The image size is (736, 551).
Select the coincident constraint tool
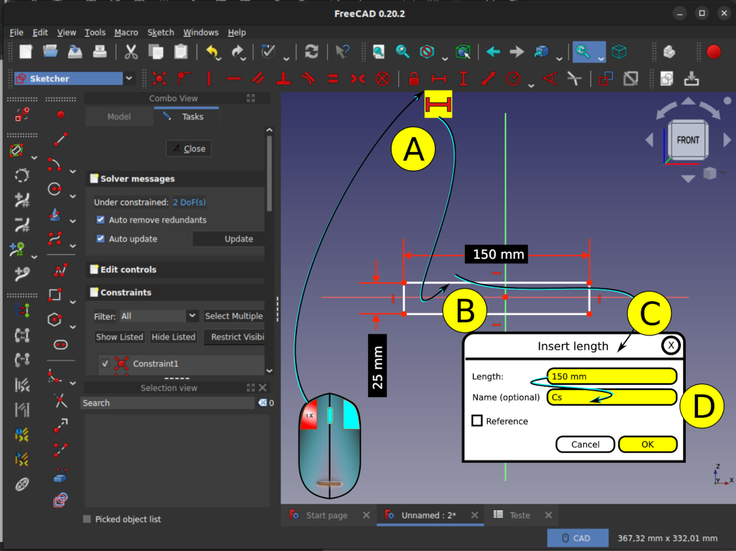159,79
